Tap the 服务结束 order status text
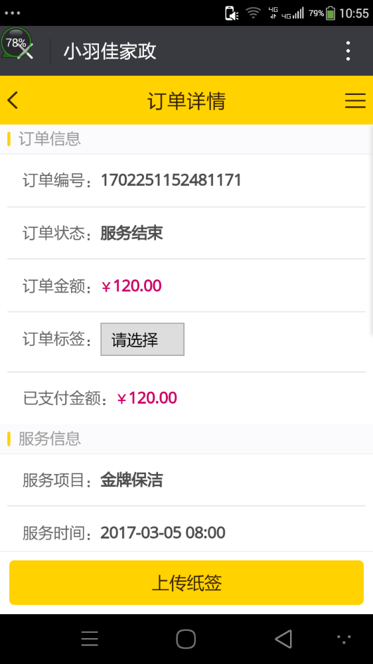The image size is (373, 664). click(131, 233)
